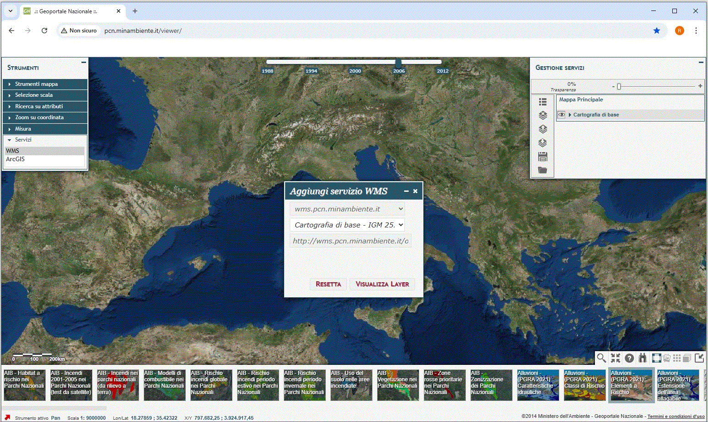Click the magnifier search icon in map toolbar
Viewport: 708px width, 422px height.
601,358
